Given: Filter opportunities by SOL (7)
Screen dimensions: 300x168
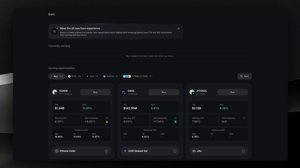Looking at the screenshot, I should (x=92, y=76).
